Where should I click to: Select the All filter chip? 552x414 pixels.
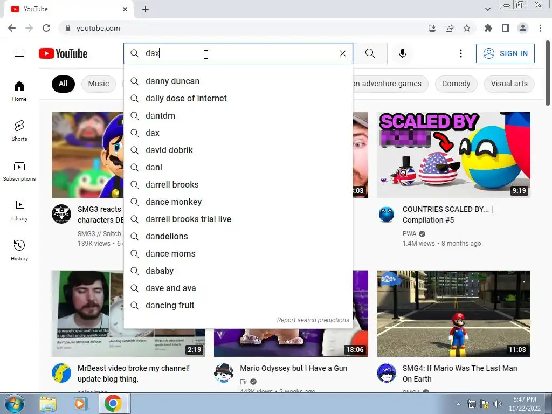[x=63, y=84]
